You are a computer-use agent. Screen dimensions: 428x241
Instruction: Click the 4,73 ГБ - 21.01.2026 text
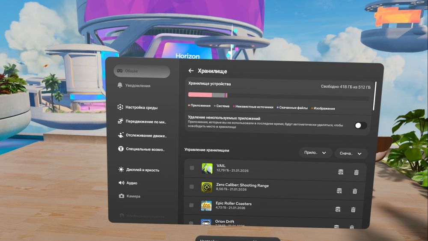[x=230, y=208]
